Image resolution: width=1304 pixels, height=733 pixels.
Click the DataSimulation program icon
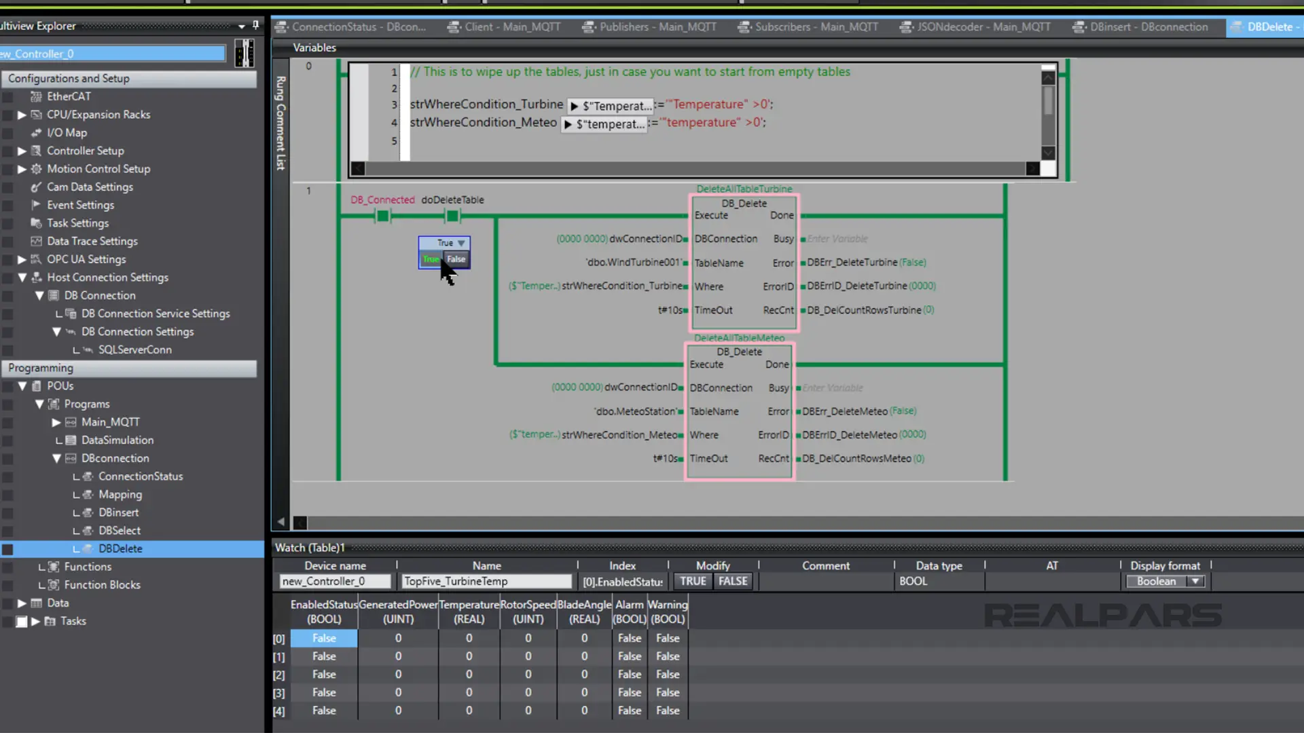[x=71, y=440]
